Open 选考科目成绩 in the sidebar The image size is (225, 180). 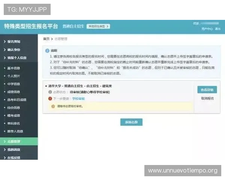[17, 100]
